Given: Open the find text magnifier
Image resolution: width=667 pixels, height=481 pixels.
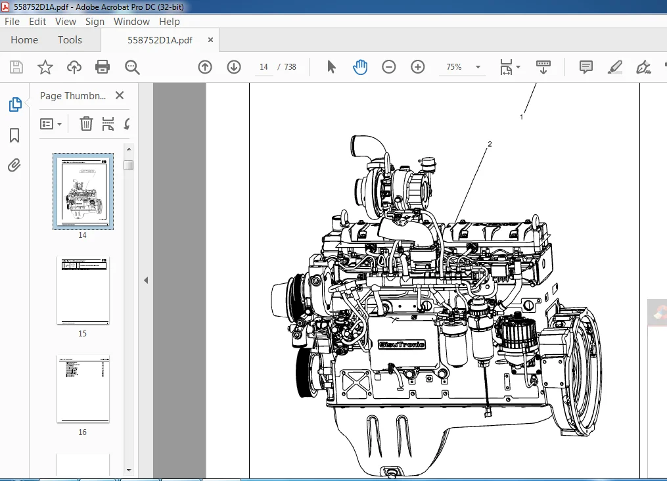Looking at the screenshot, I should pyautogui.click(x=132, y=67).
